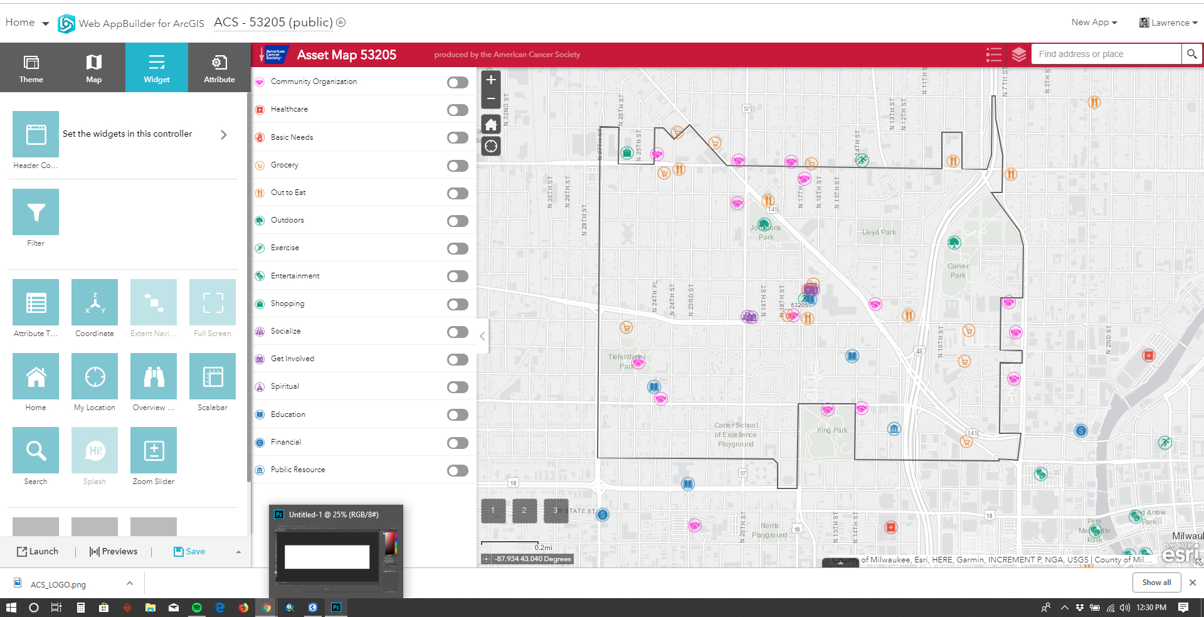Viewport: 1204px width, 617px height.
Task: Open the New App dropdown
Action: coord(1094,23)
